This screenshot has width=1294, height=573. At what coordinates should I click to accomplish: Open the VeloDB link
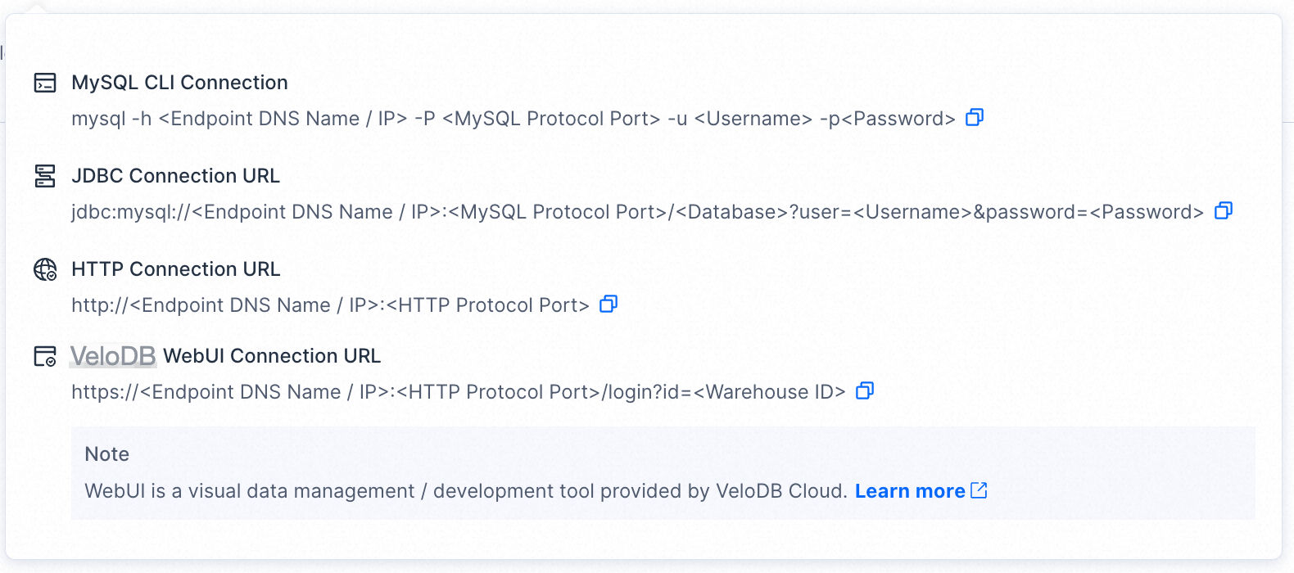[x=112, y=355]
